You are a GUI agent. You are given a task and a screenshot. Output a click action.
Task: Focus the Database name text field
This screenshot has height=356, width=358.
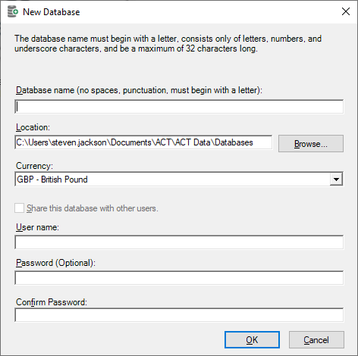[179, 107]
